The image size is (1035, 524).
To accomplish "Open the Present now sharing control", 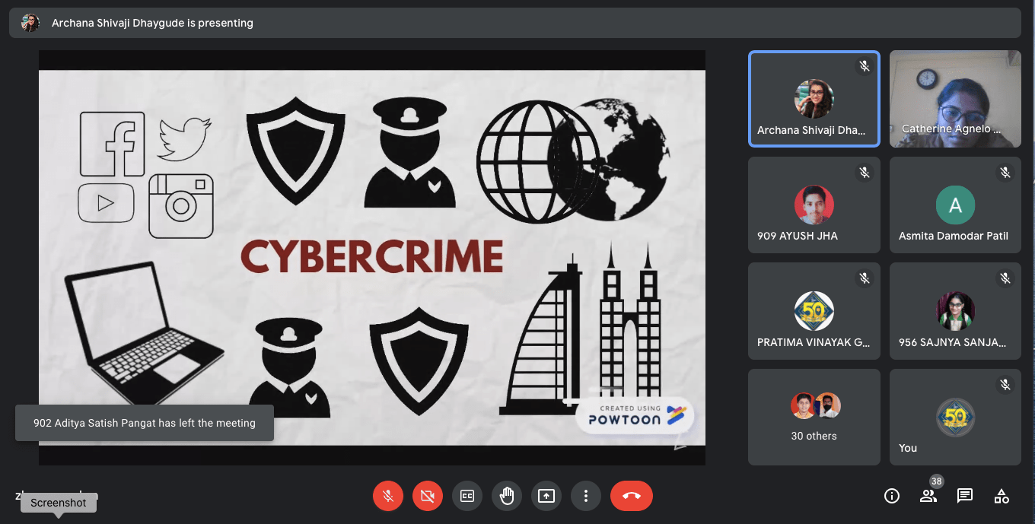I will (546, 496).
